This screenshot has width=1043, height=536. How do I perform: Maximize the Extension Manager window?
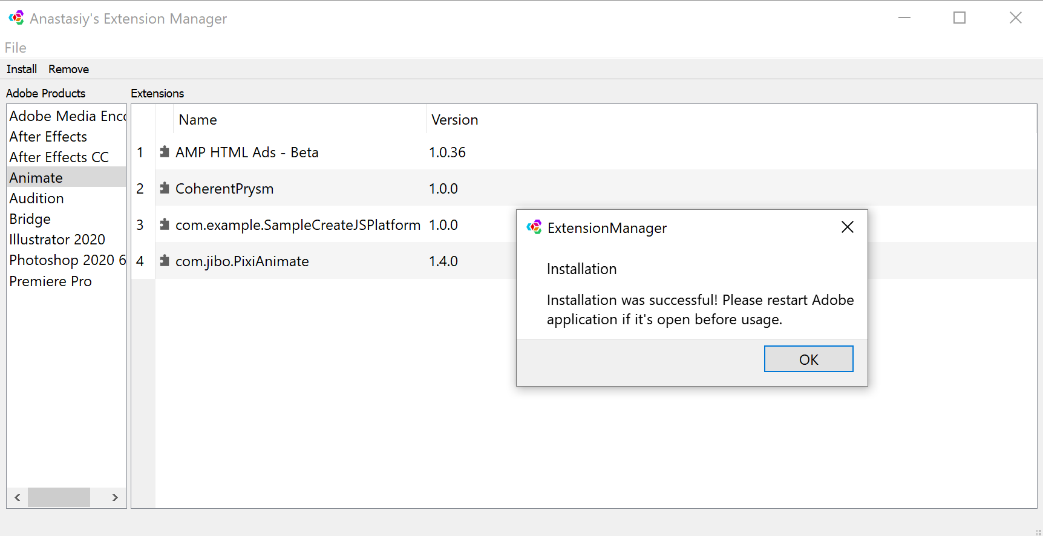[x=960, y=18]
